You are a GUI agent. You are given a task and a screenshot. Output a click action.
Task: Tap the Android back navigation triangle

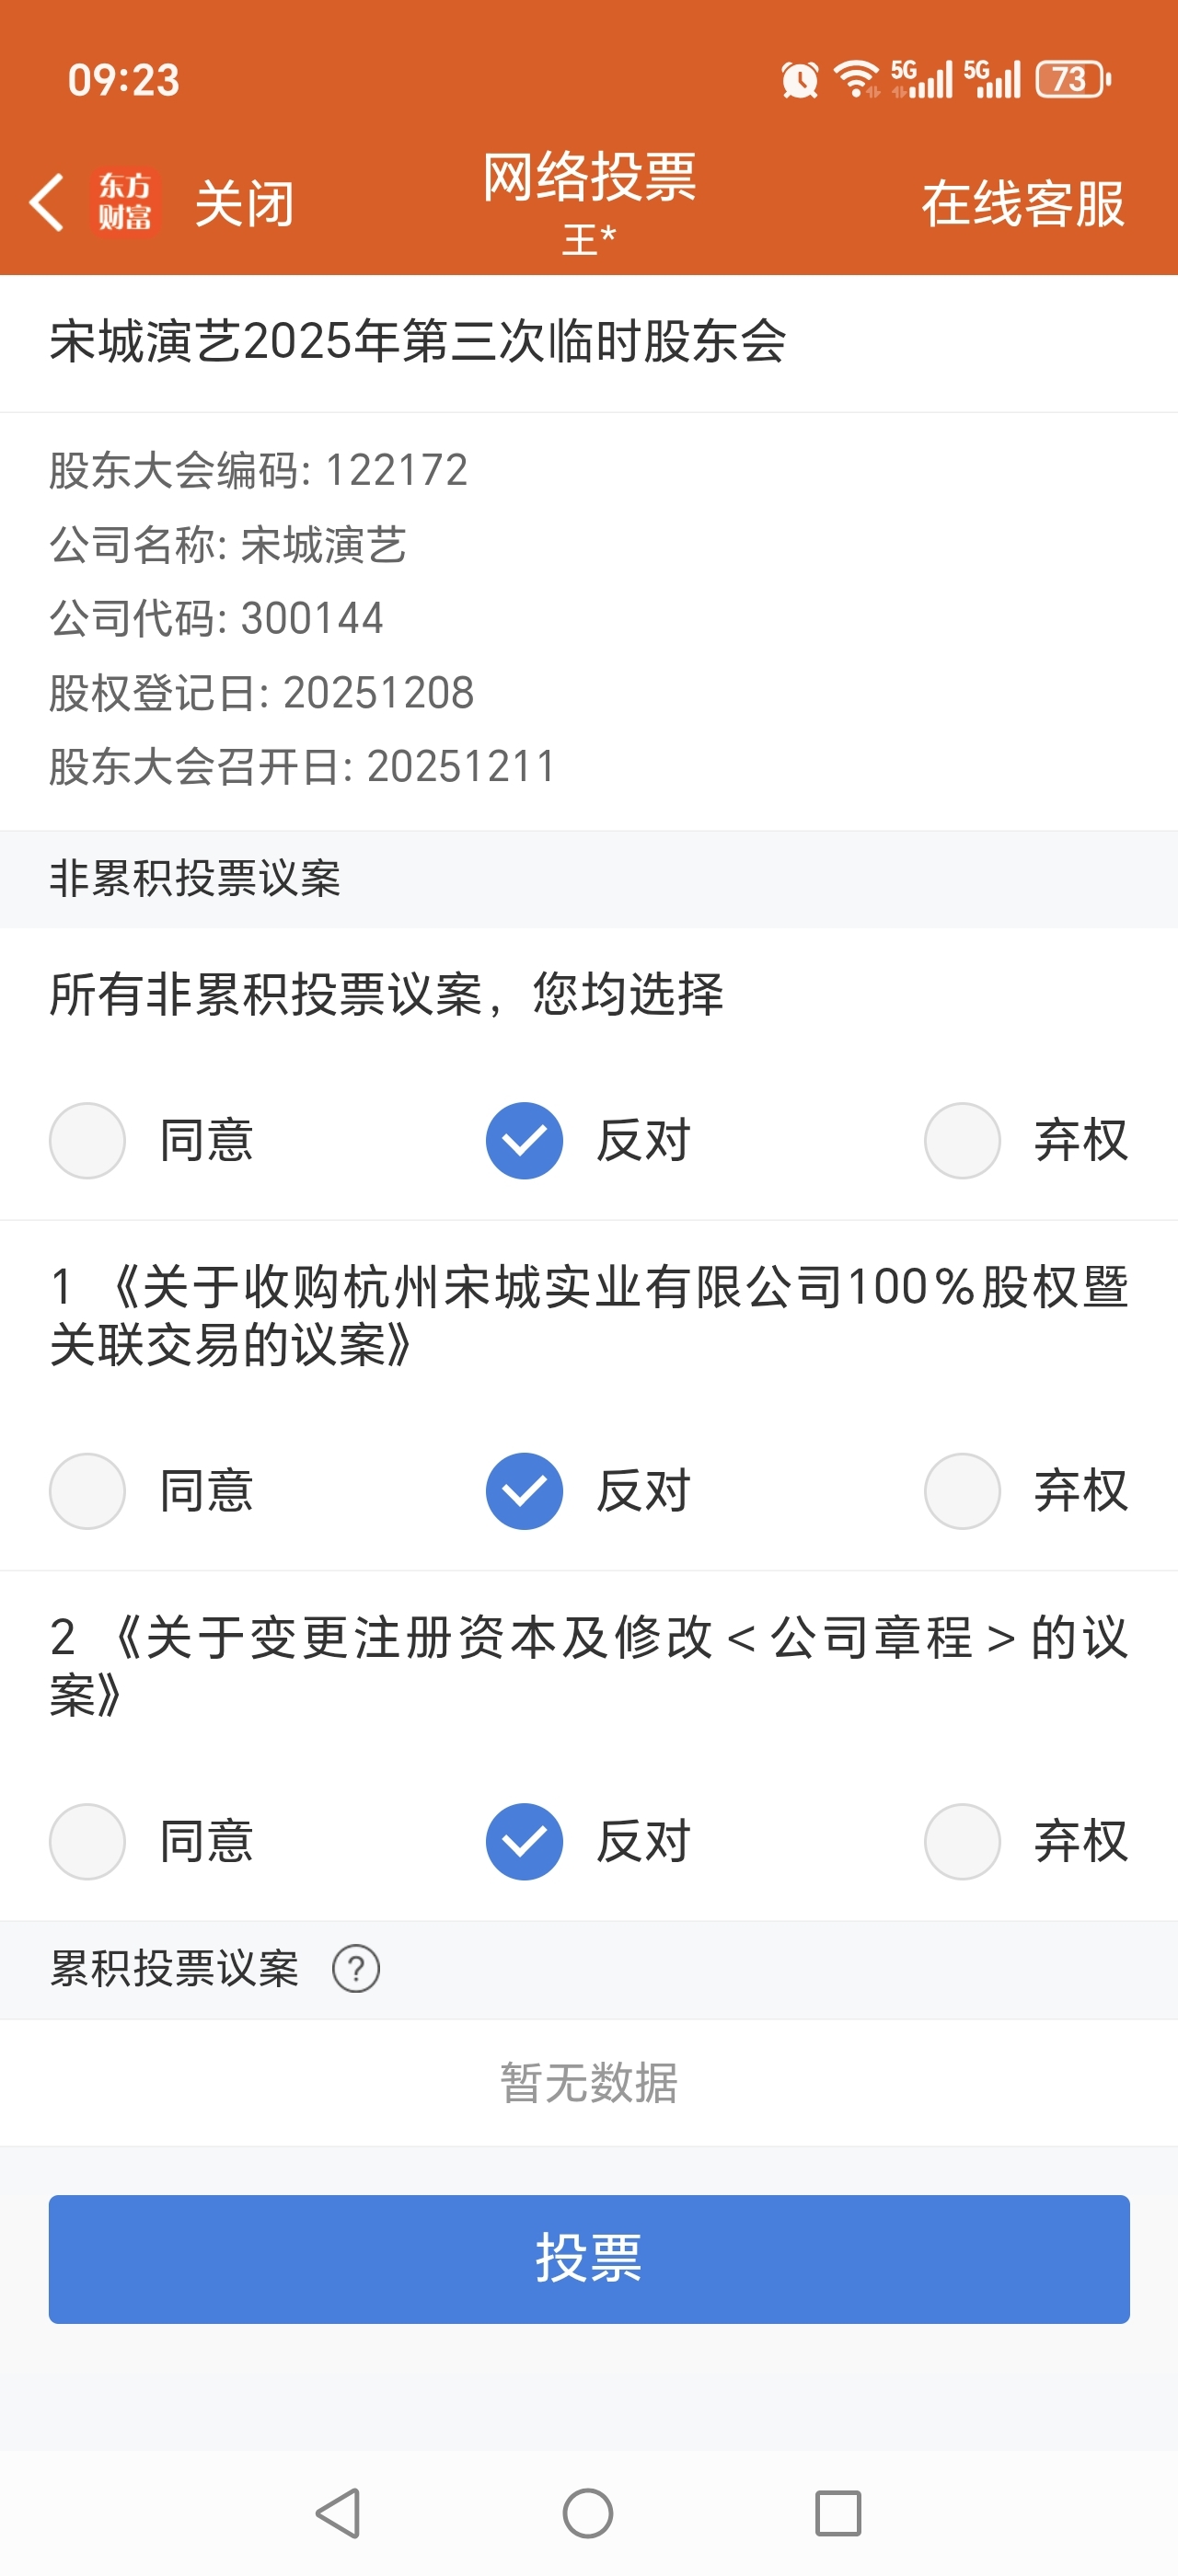pyautogui.click(x=338, y=2513)
